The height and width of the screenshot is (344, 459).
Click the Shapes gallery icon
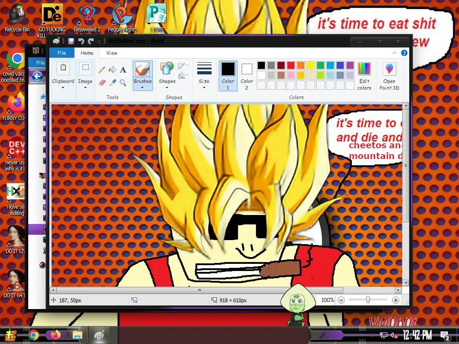(x=167, y=69)
